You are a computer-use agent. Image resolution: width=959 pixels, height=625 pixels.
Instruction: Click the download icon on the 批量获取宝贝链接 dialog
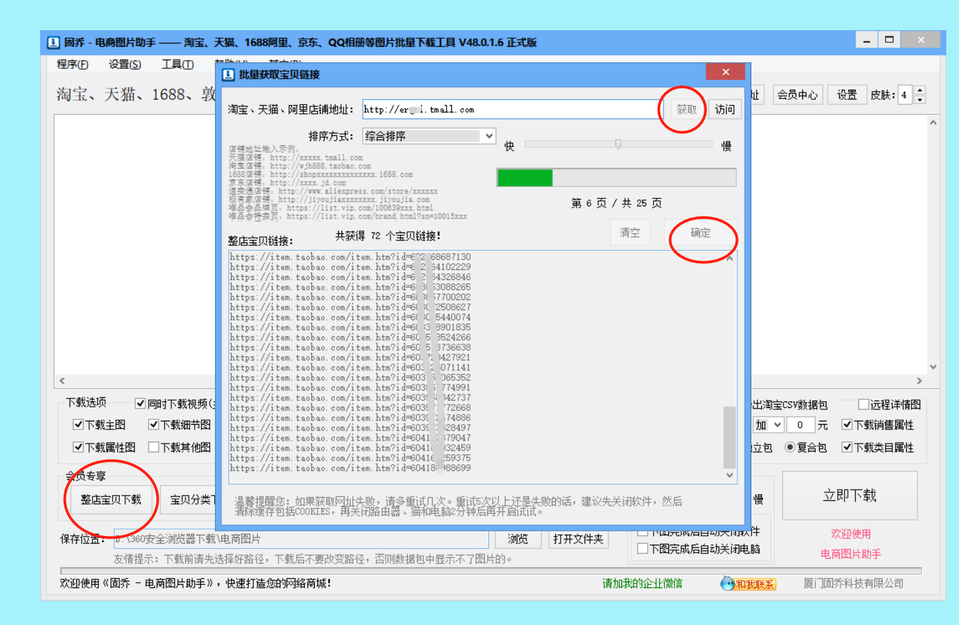coord(226,74)
